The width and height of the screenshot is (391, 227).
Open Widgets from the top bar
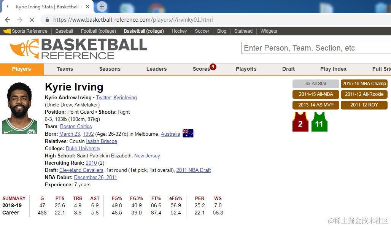269,31
